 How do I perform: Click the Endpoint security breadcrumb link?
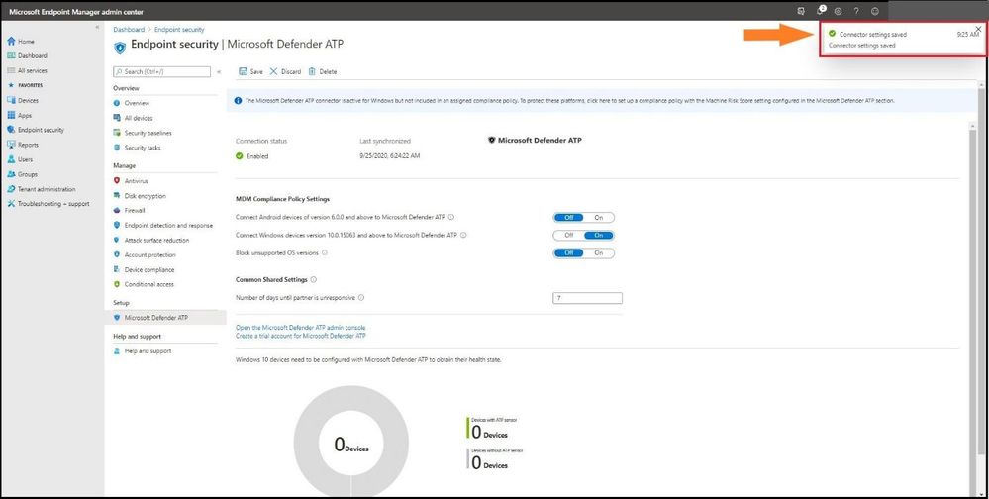(x=179, y=30)
